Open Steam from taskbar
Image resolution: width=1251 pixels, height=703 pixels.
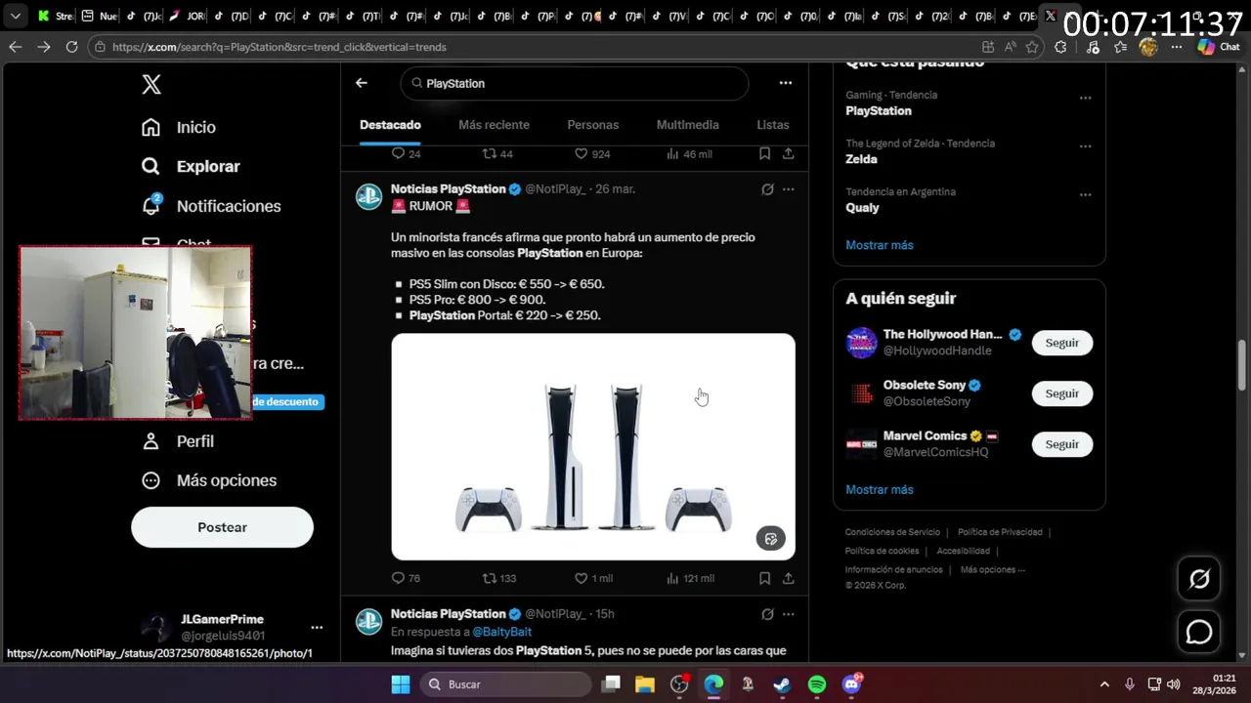[x=782, y=684]
